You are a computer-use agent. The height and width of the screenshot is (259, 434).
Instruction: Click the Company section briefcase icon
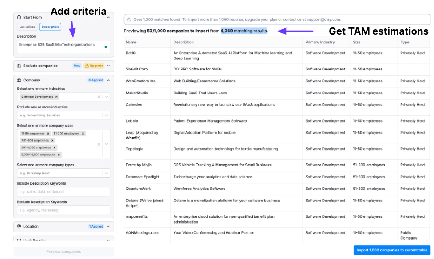click(x=19, y=80)
